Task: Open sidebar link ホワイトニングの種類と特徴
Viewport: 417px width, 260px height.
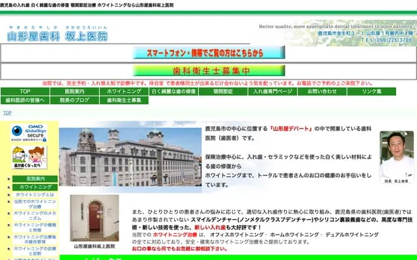Action: tap(35, 227)
